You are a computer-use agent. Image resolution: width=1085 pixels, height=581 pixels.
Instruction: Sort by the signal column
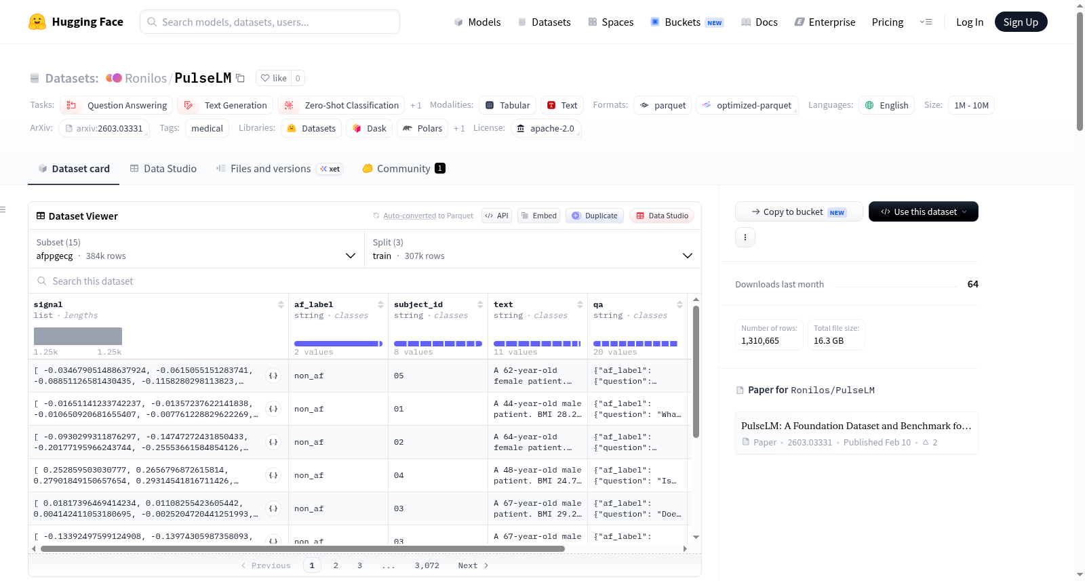(x=281, y=305)
